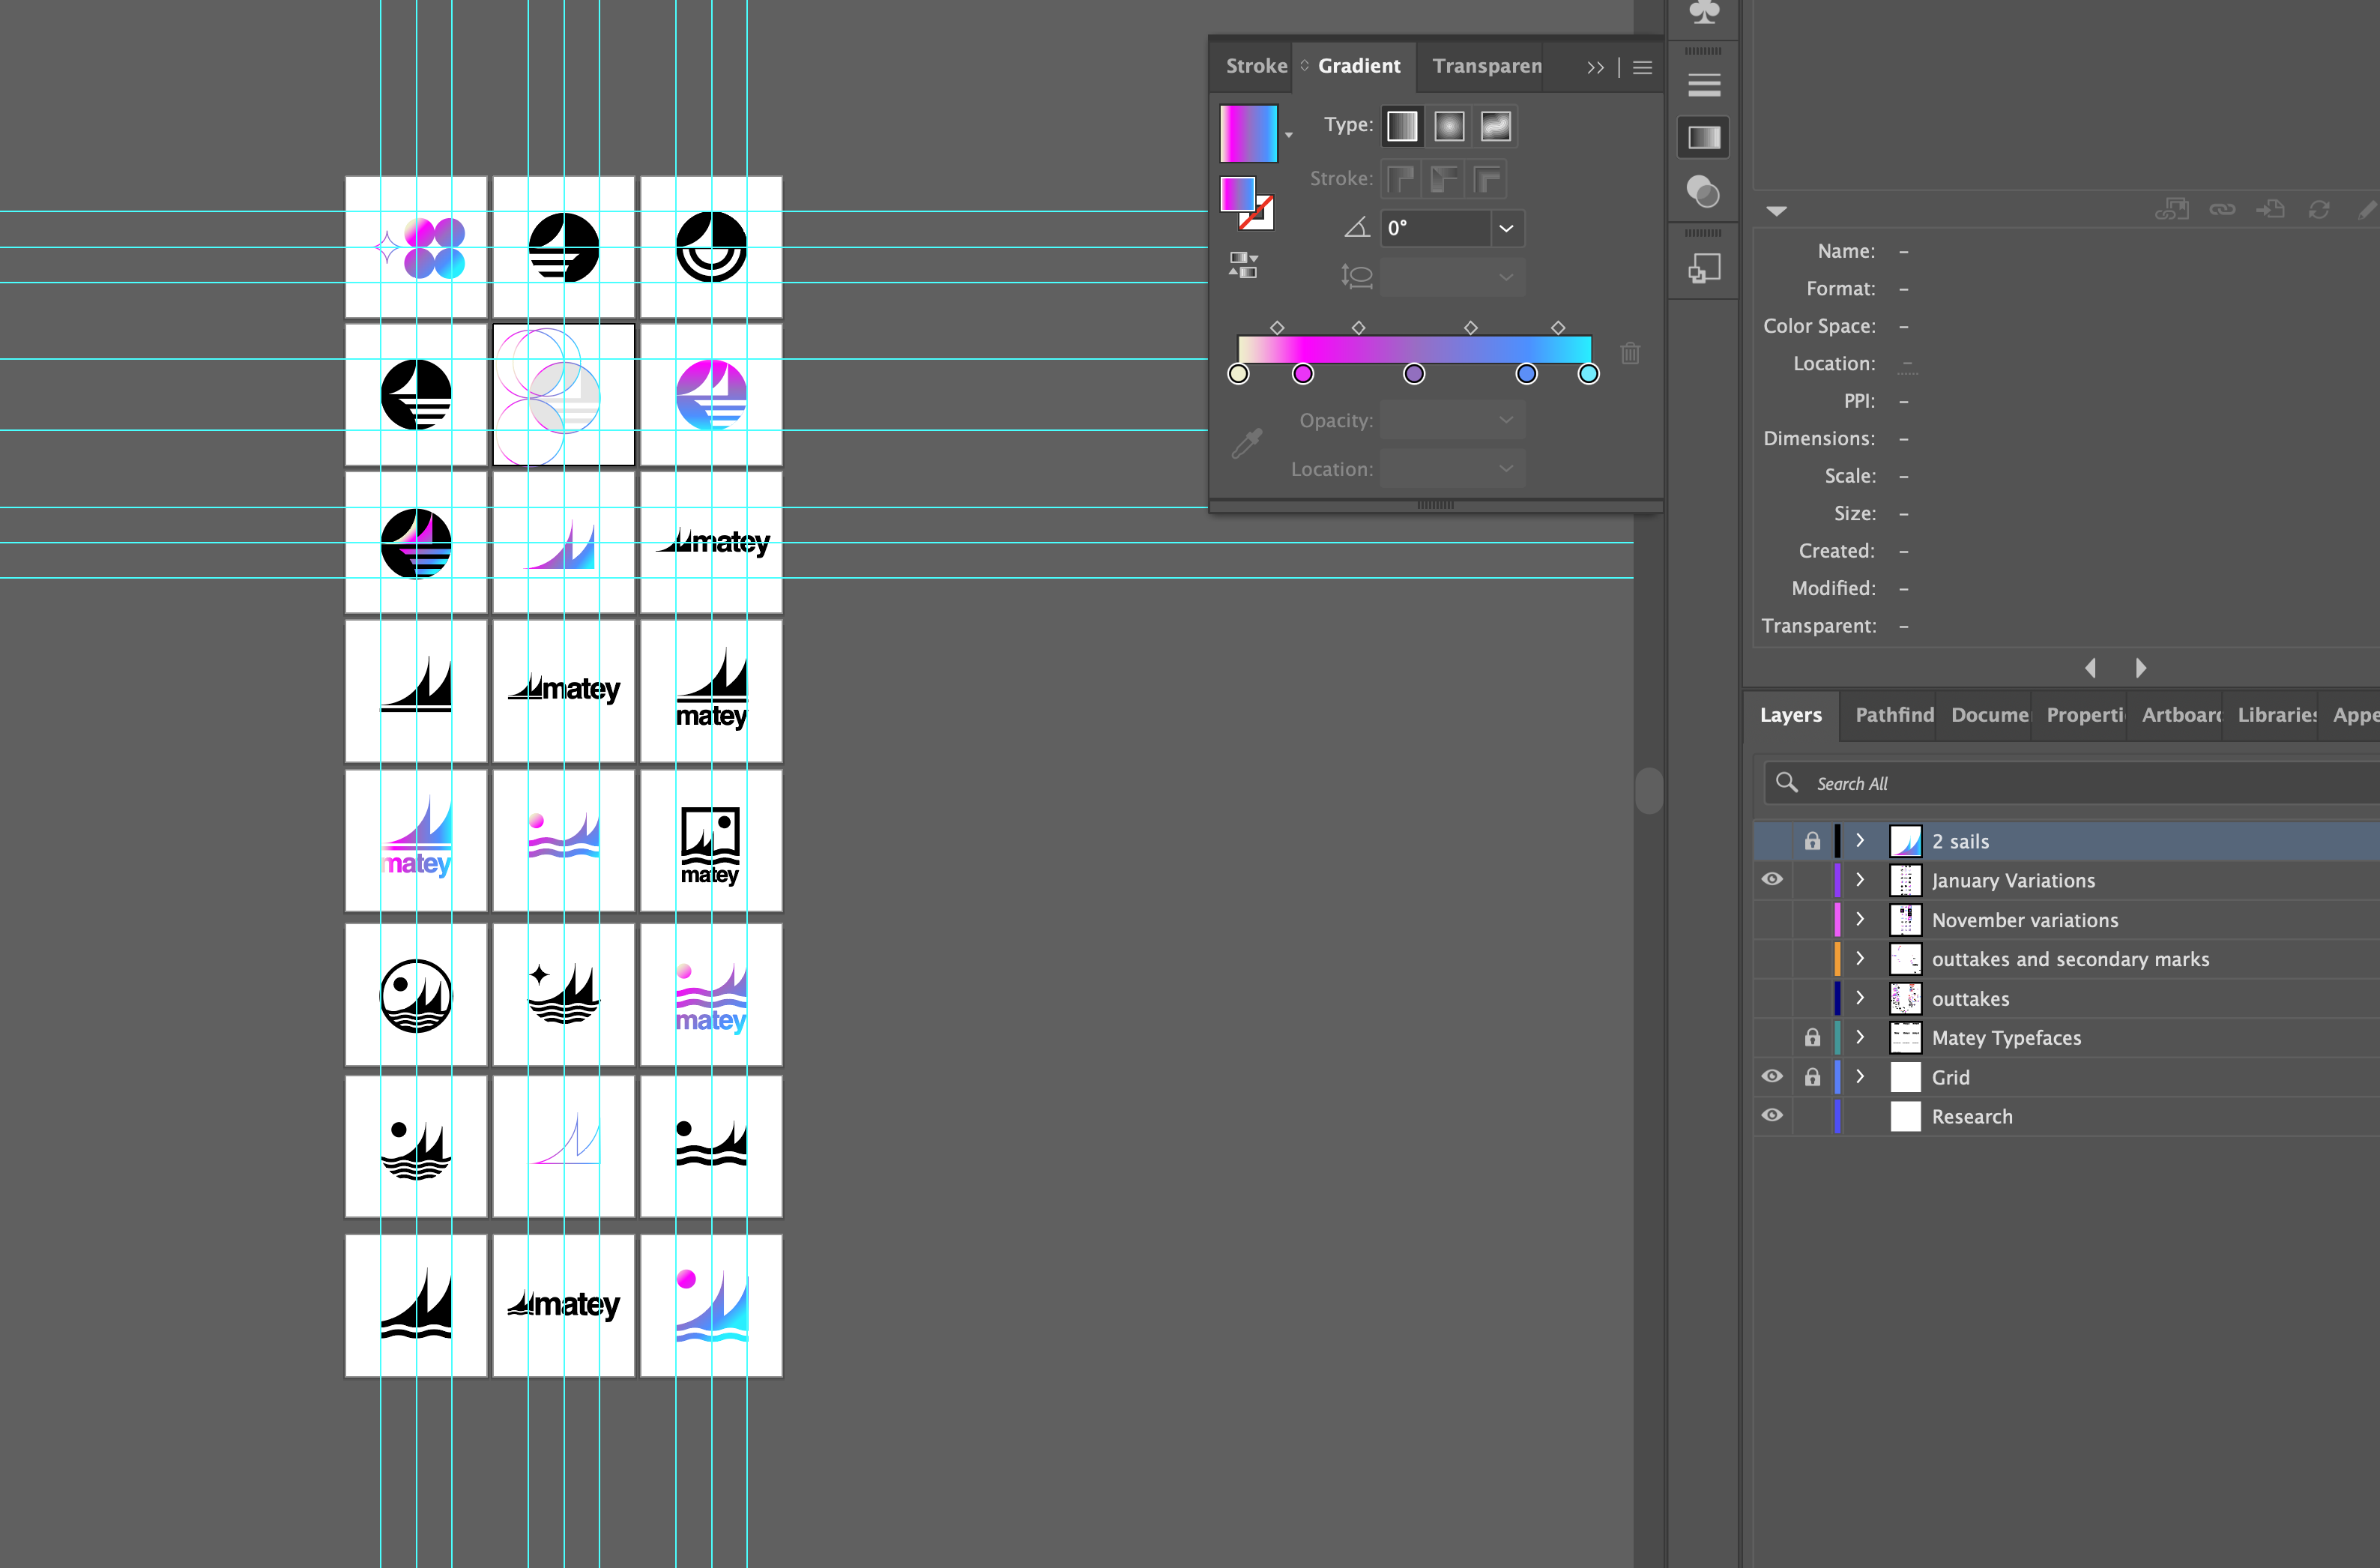The width and height of the screenshot is (2380, 1568).
Task: Click the gradient angle 0° input field
Action: 1435,228
